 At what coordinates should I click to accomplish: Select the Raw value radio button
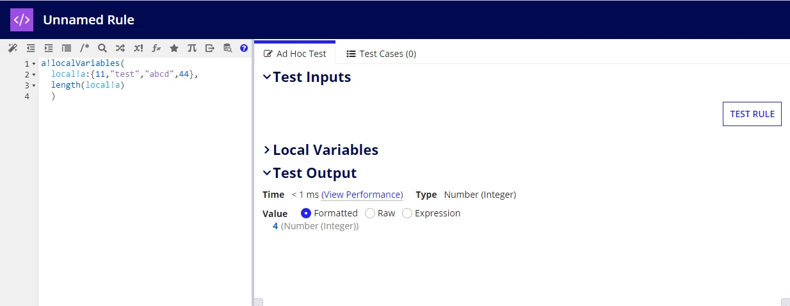coord(370,213)
